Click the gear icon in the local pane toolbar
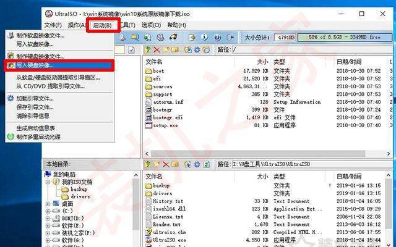 tap(197, 164)
